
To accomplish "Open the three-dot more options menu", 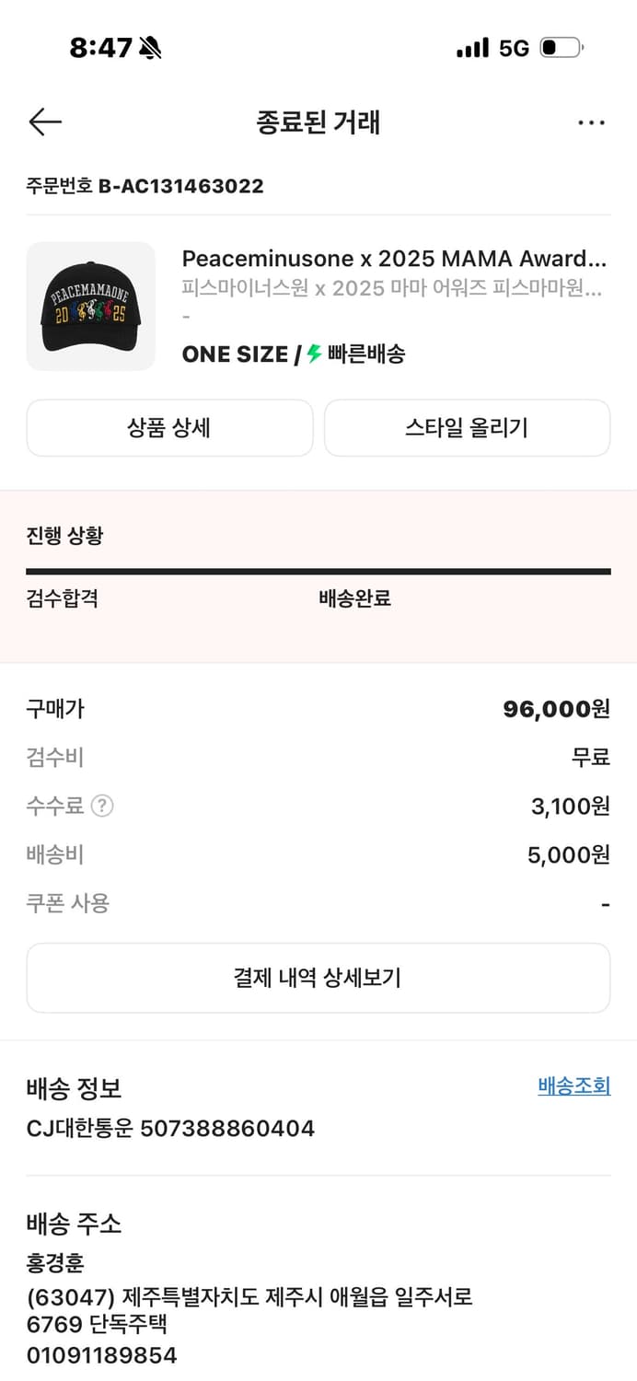I will tap(592, 122).
